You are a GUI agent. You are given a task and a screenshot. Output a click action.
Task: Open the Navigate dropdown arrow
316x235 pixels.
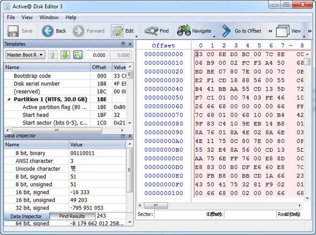click(x=214, y=36)
